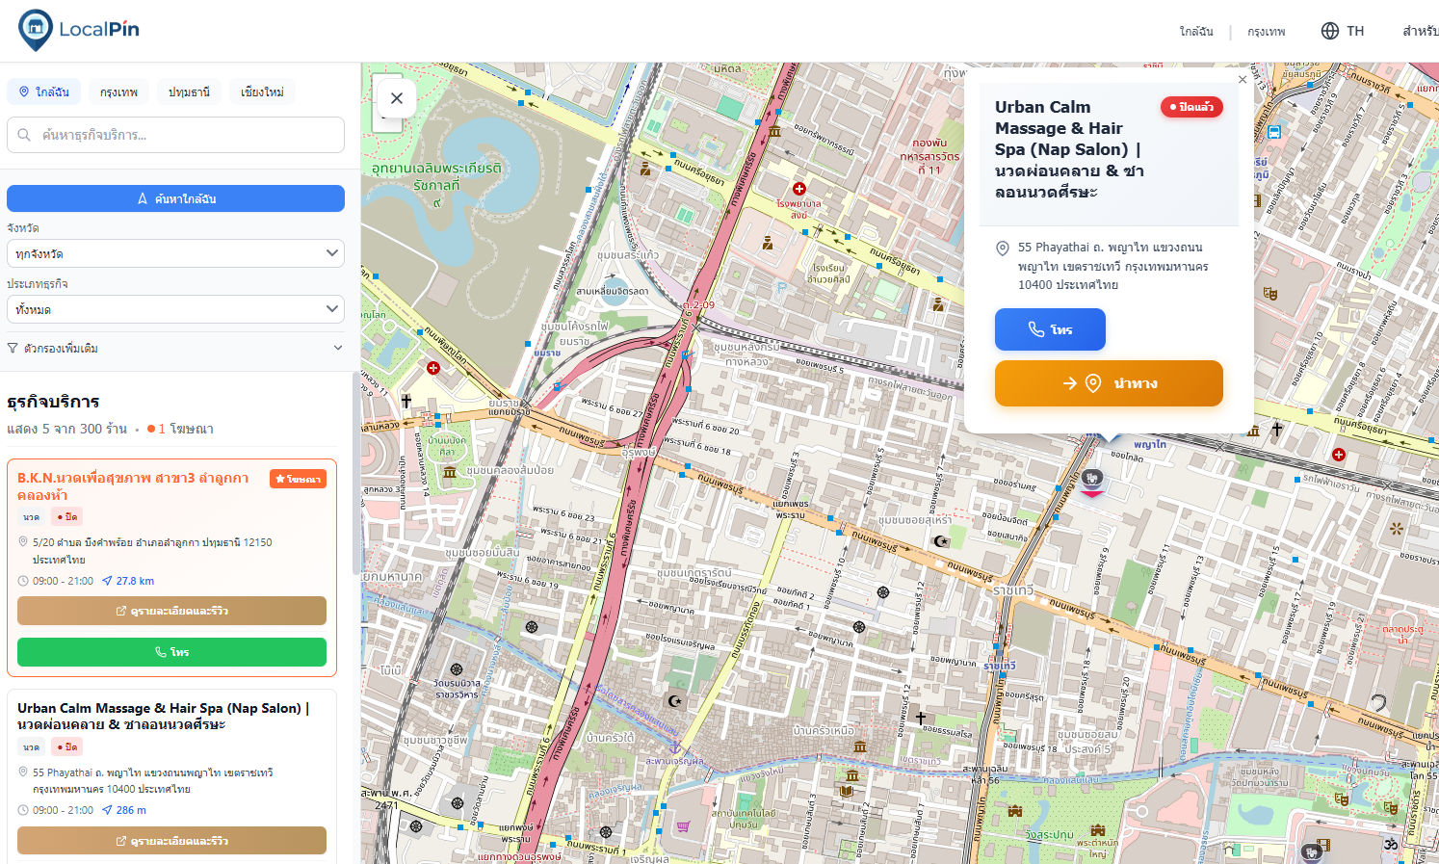The image size is (1439, 864).
Task: Select the เชียงใหม่ filter chip
Action: coord(262,92)
